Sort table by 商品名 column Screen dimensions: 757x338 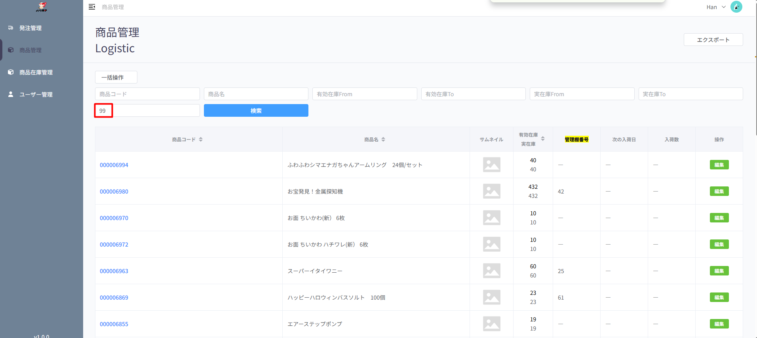[383, 139]
